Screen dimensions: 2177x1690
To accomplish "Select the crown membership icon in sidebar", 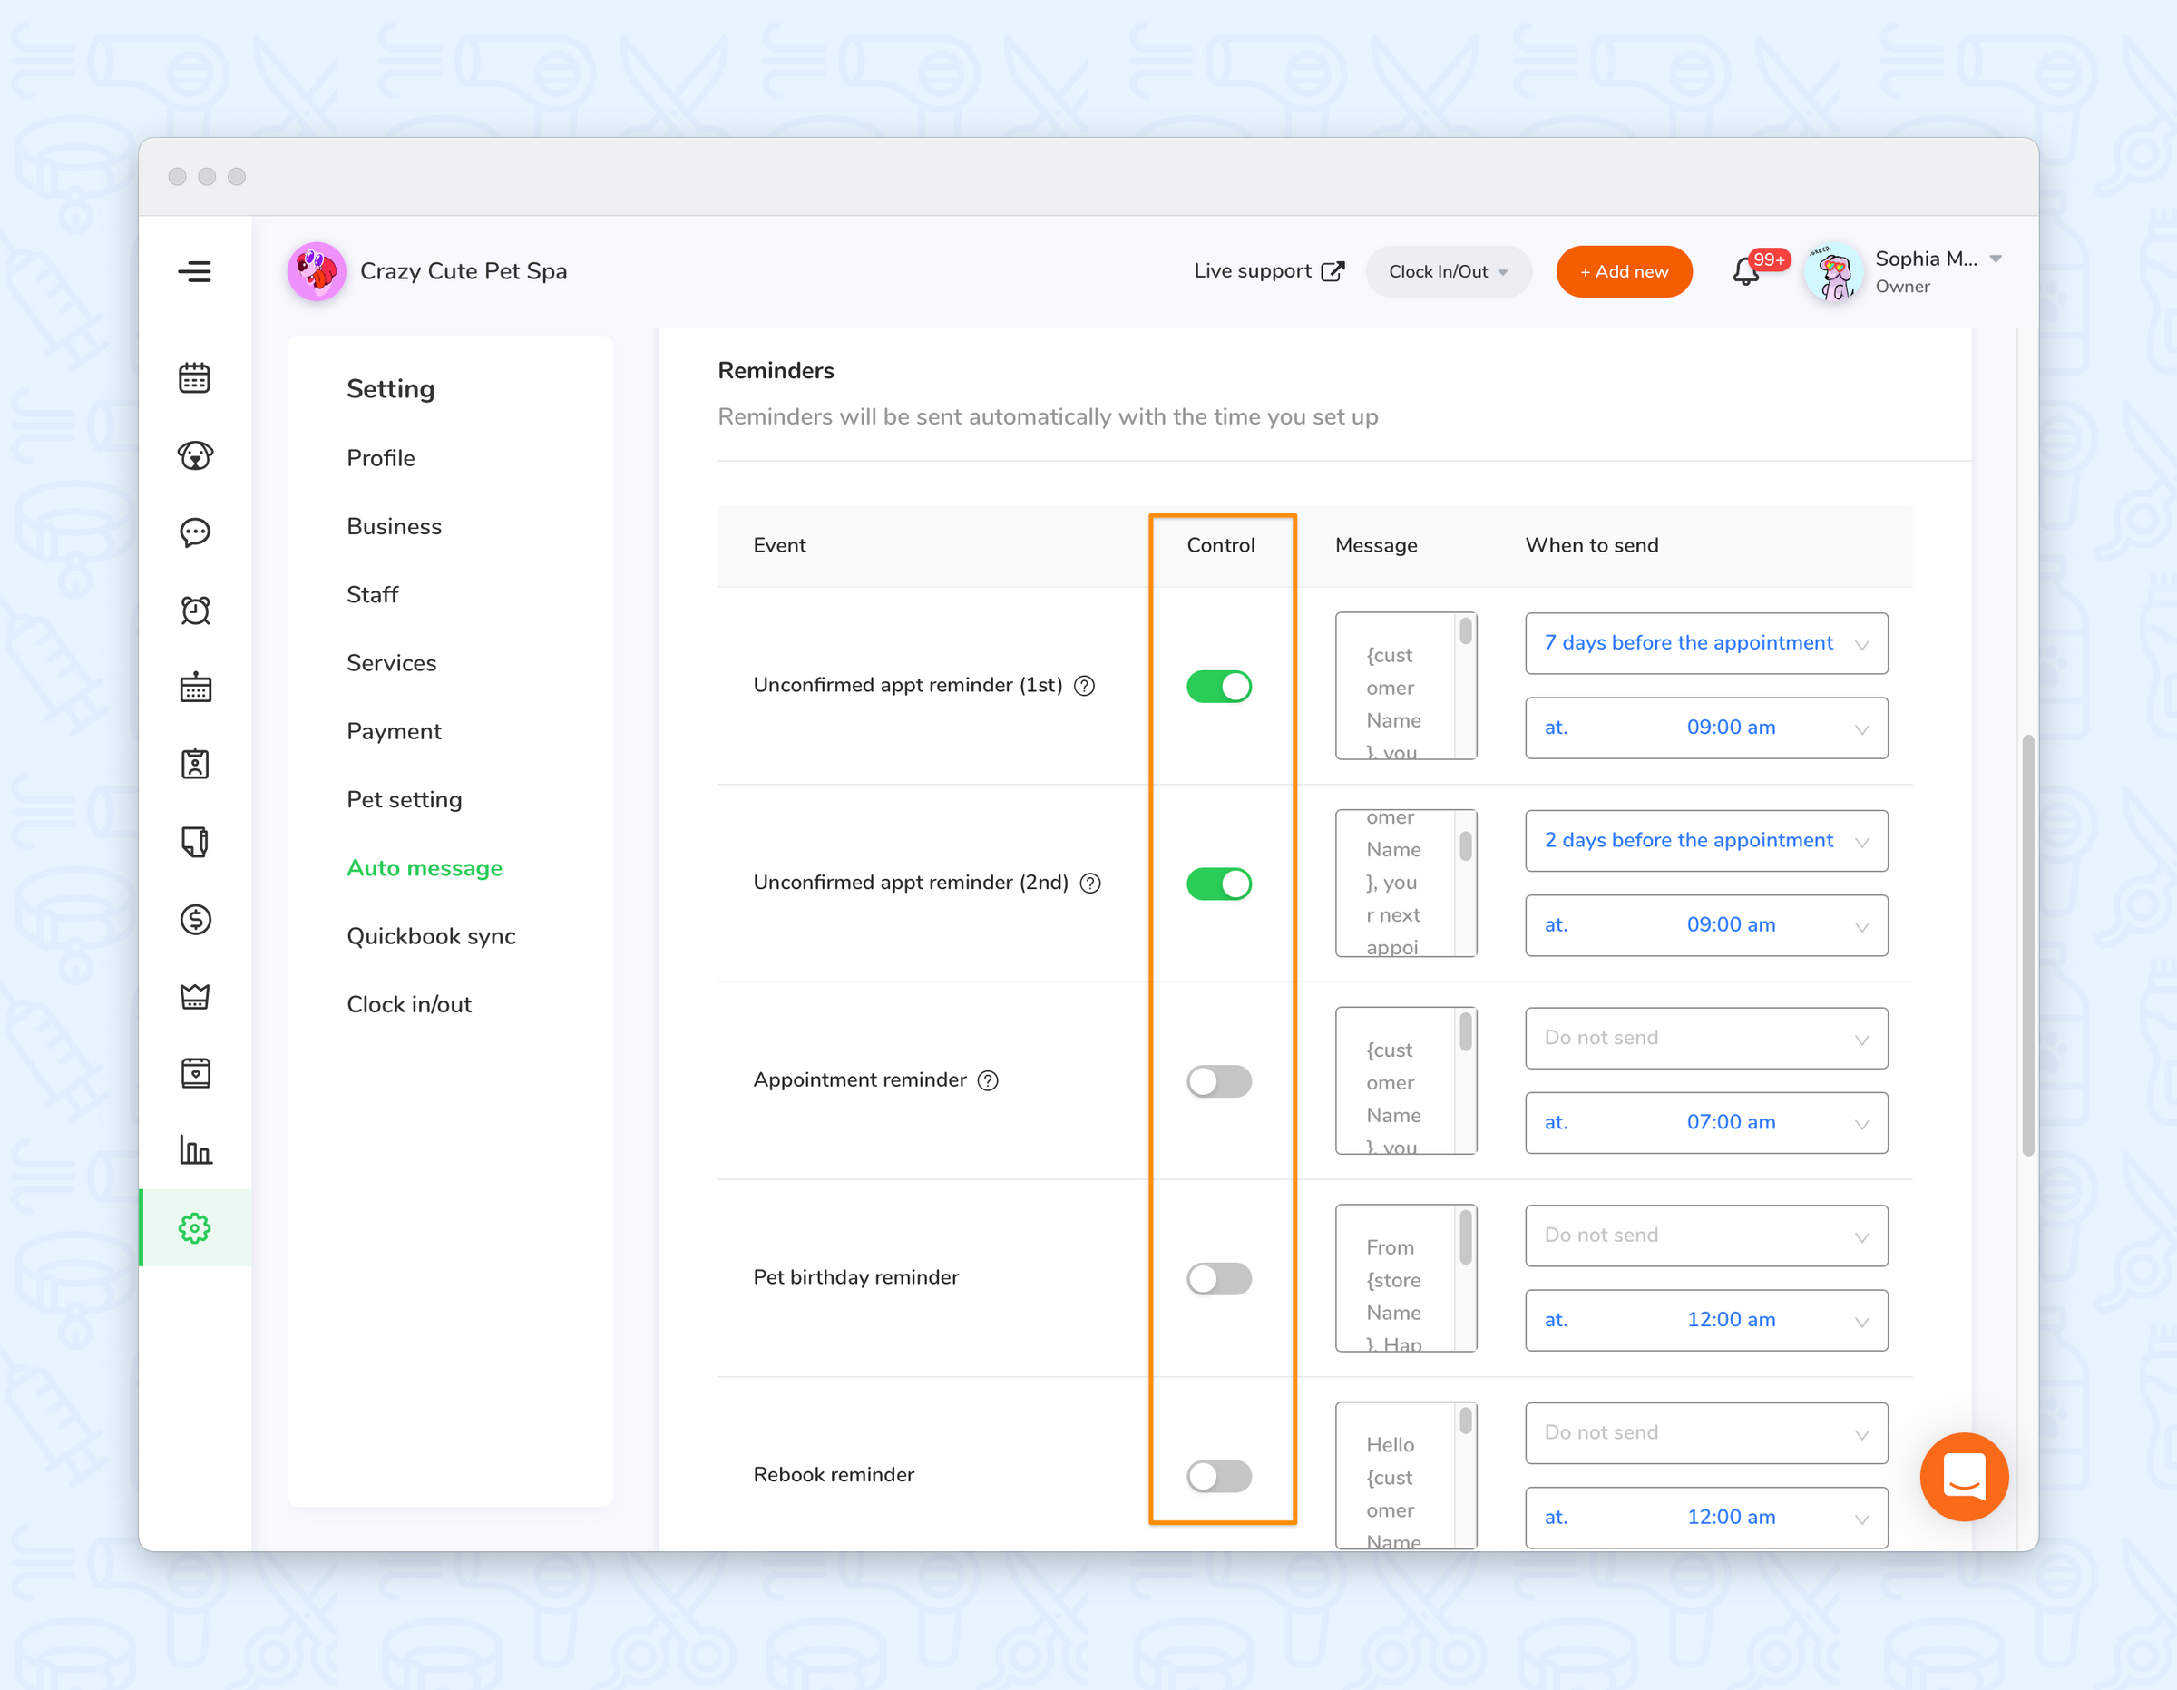I will (195, 996).
